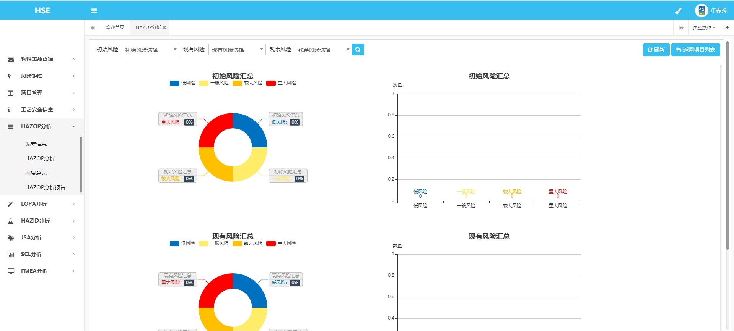Open the 初始风险选择 dropdown
The width and height of the screenshot is (734, 331).
(x=150, y=50)
